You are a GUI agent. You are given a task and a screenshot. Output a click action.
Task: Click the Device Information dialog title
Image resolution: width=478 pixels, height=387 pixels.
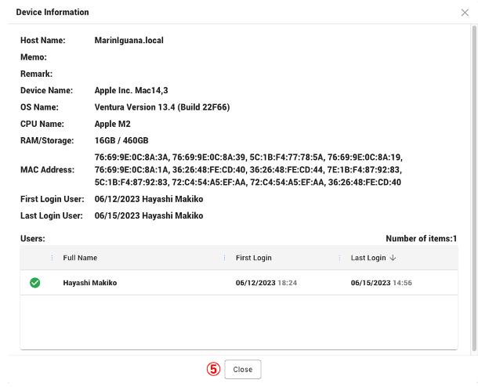click(x=53, y=13)
